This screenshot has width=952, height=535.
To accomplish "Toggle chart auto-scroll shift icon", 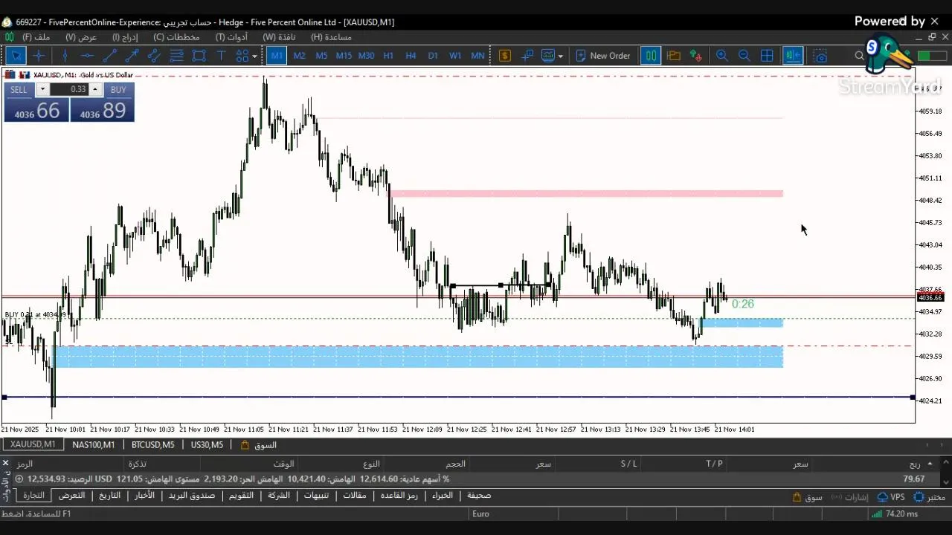I will pos(793,56).
